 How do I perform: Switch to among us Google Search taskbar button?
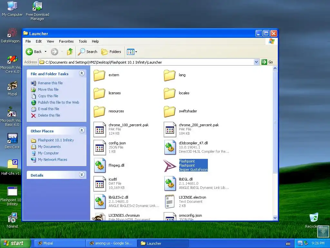click(x=112, y=243)
